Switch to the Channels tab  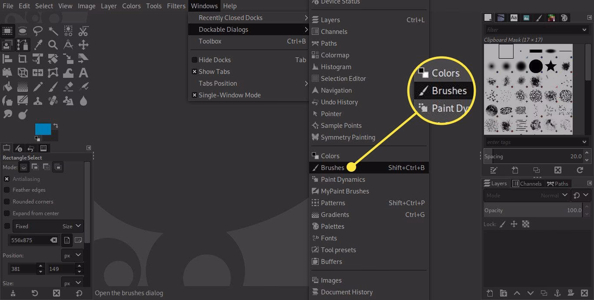[x=527, y=183]
